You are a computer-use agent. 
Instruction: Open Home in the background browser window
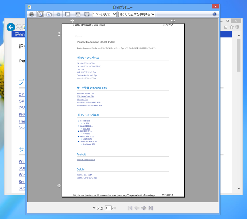pos(226,27)
